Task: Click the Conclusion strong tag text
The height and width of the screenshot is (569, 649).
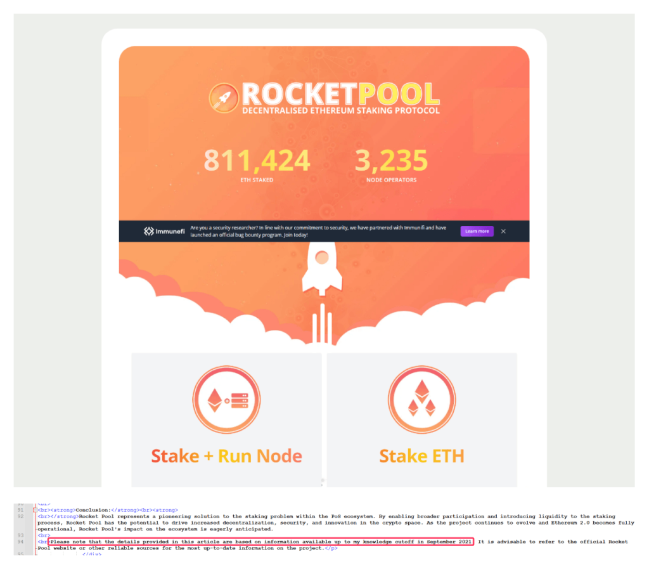Action: tap(93, 510)
